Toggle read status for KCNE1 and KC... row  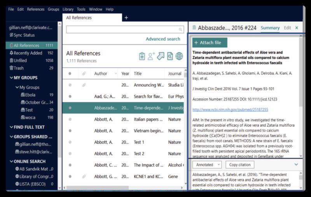point(70,176)
